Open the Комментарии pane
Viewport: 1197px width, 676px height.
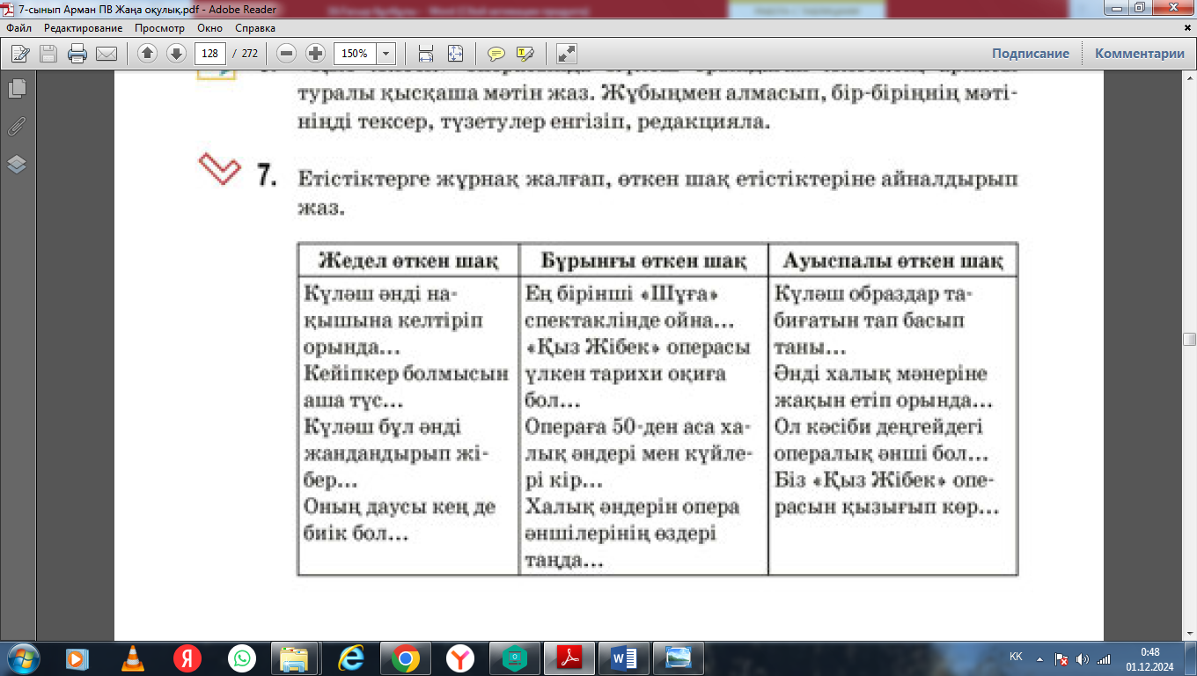coord(1139,54)
